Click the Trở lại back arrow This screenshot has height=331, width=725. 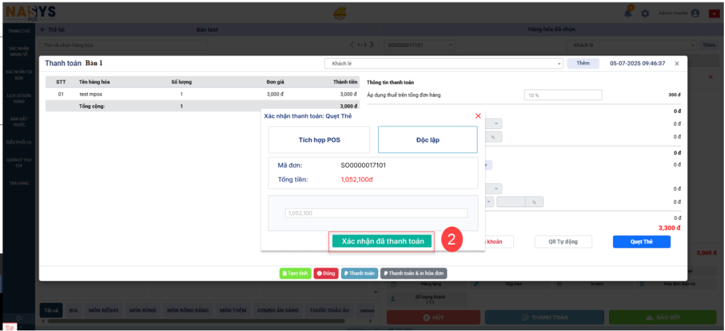pyautogui.click(x=43, y=30)
